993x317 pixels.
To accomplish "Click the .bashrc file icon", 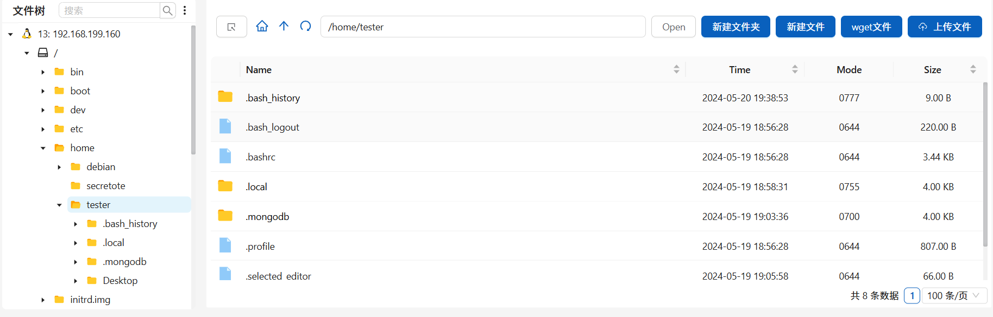I will point(225,156).
